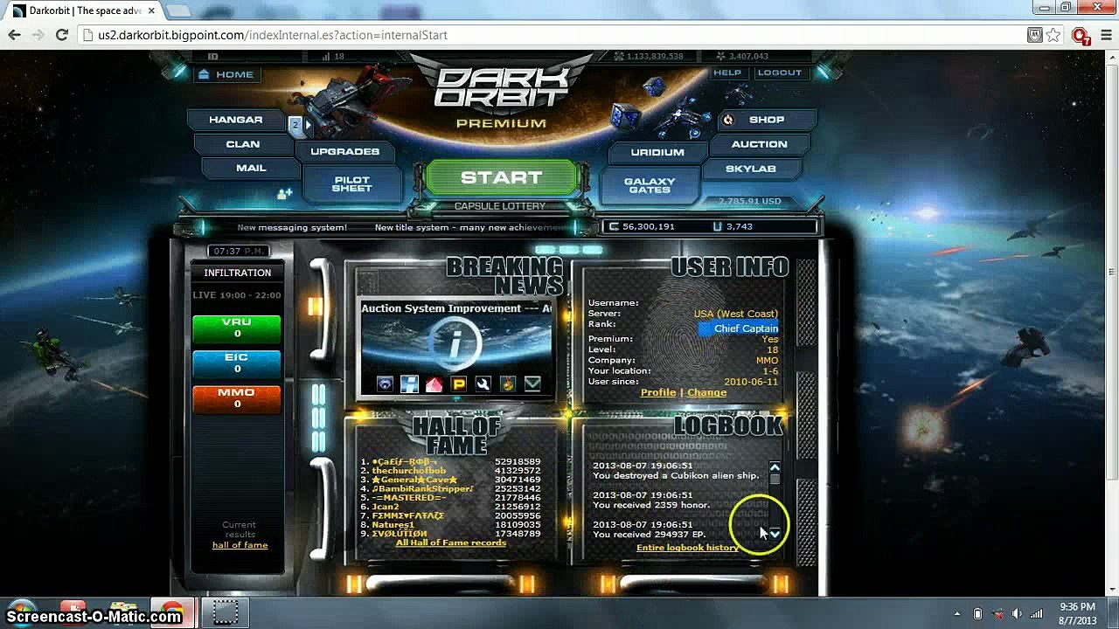Open Entire logbook history link
Screen dimensions: 1119x629
(x=687, y=548)
